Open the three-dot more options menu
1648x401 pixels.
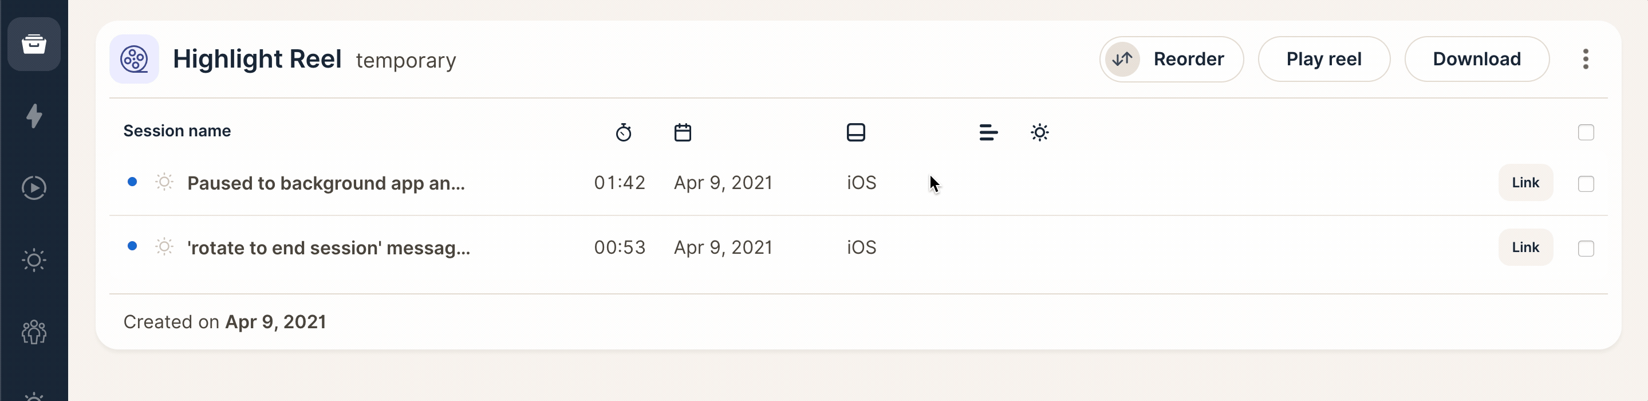(1586, 60)
